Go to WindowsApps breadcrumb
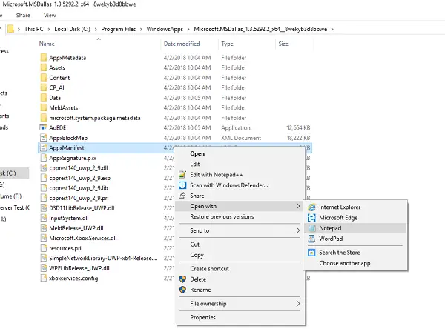445x329 pixels. click(165, 29)
